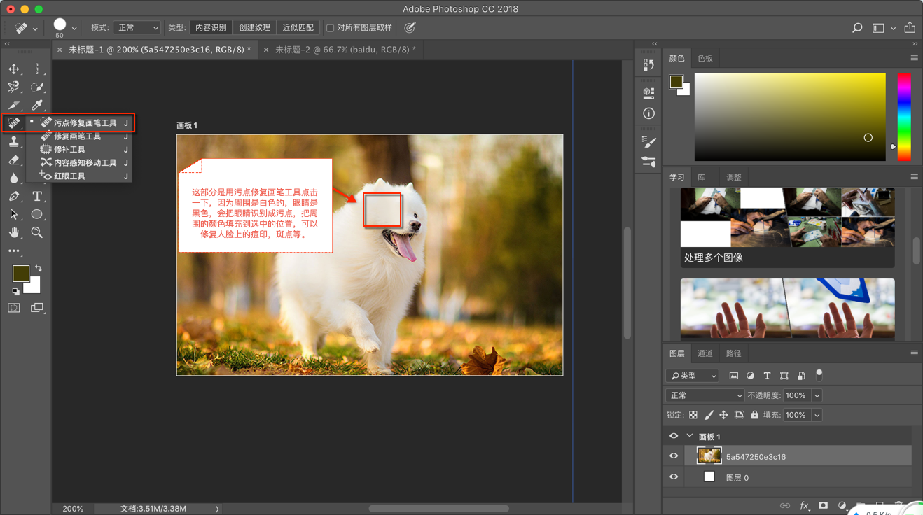This screenshot has width=923, height=515.
Task: Open the 处理多个图像 tutorial thumbnail
Action: pyautogui.click(x=787, y=226)
